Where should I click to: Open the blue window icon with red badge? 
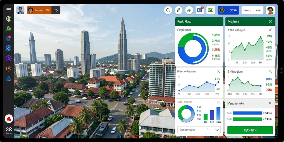point(200,10)
